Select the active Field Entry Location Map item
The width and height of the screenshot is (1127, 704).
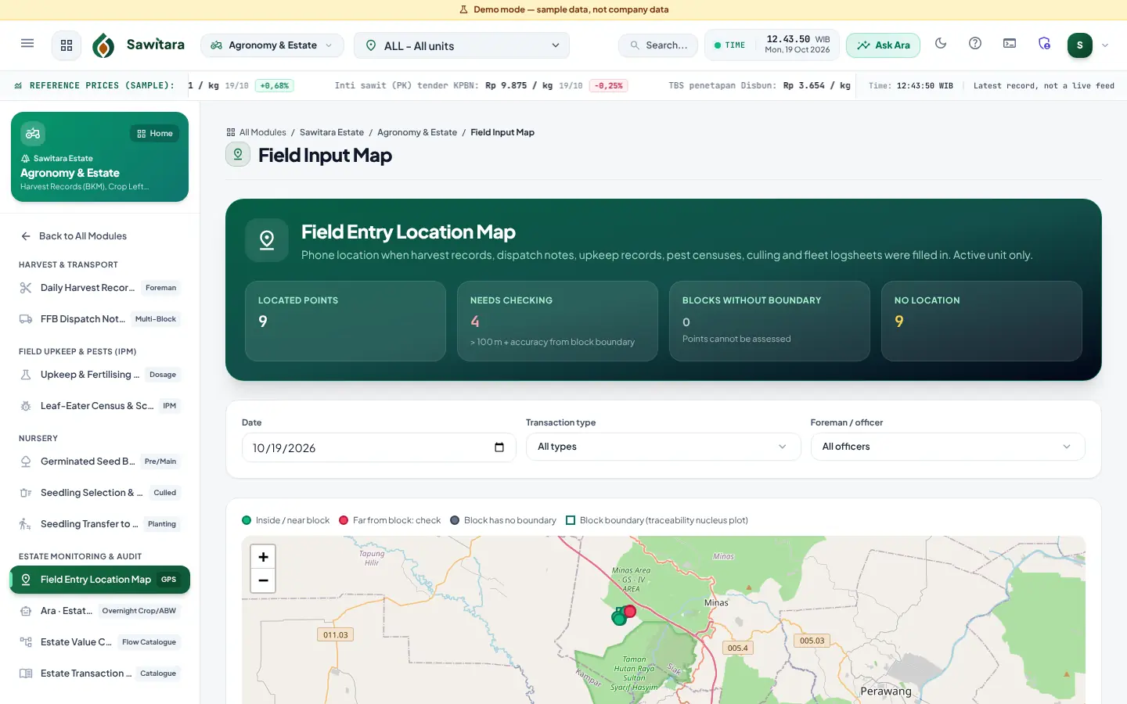[x=100, y=580]
